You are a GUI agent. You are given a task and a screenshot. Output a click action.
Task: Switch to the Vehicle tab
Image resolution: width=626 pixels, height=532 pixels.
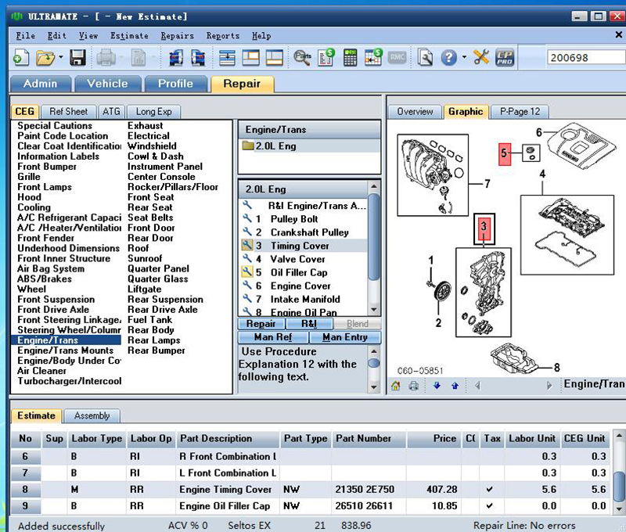pos(108,84)
